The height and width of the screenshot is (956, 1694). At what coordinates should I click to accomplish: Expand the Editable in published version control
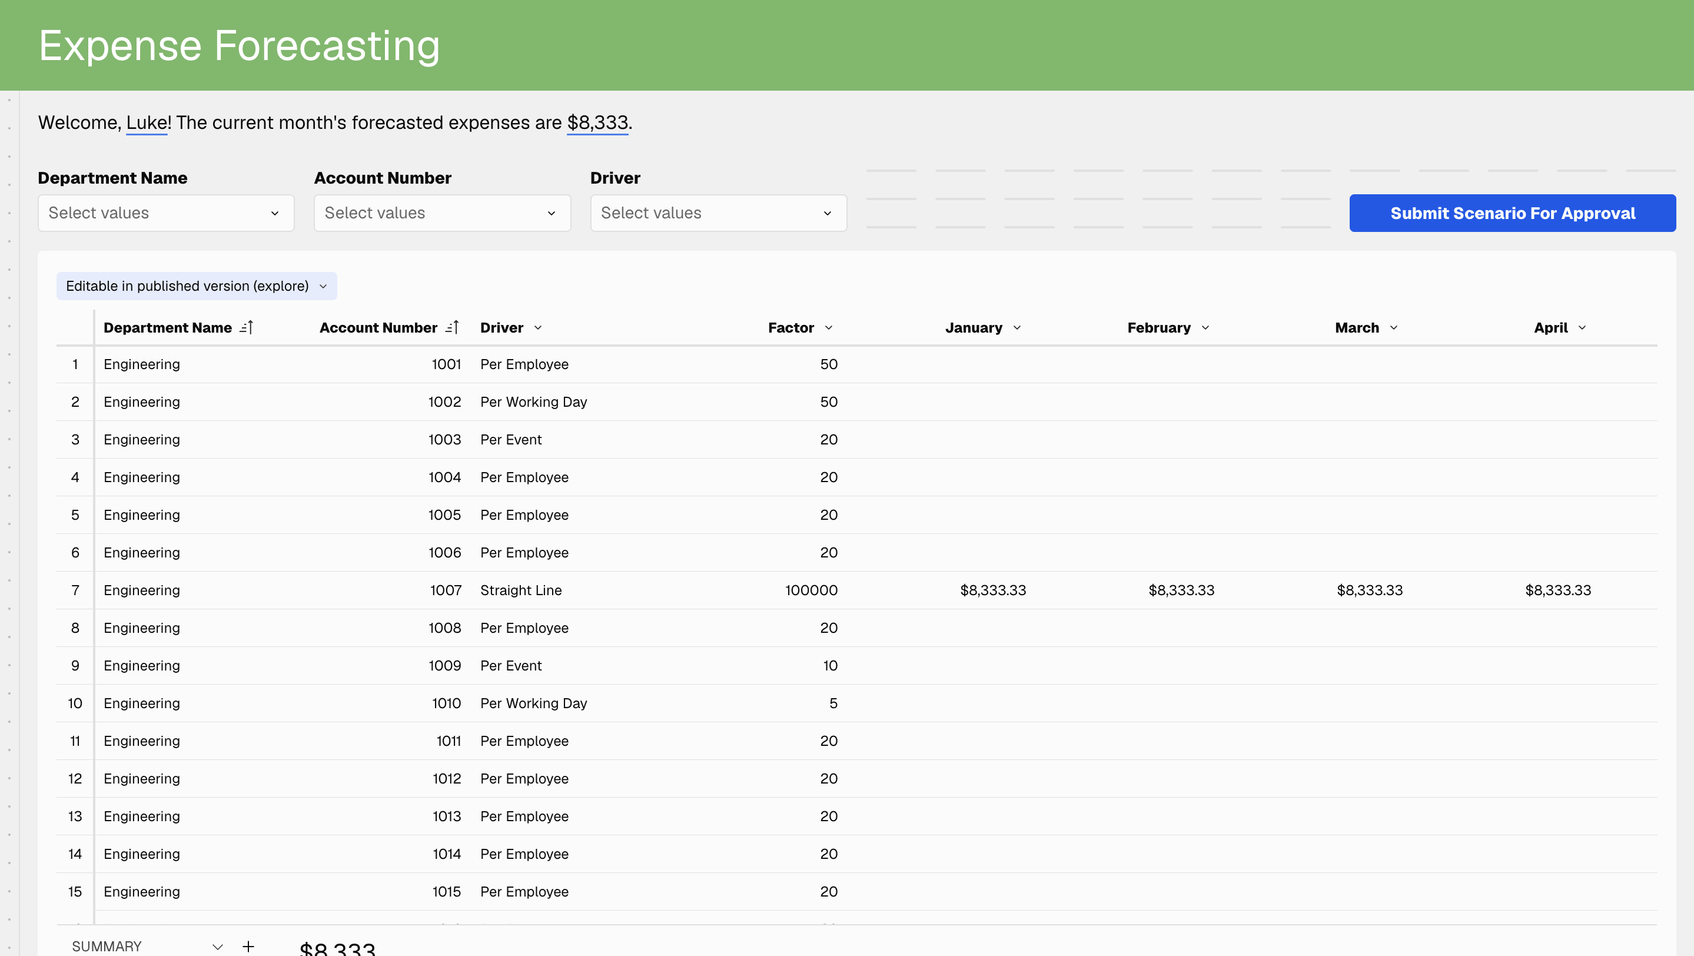(195, 286)
